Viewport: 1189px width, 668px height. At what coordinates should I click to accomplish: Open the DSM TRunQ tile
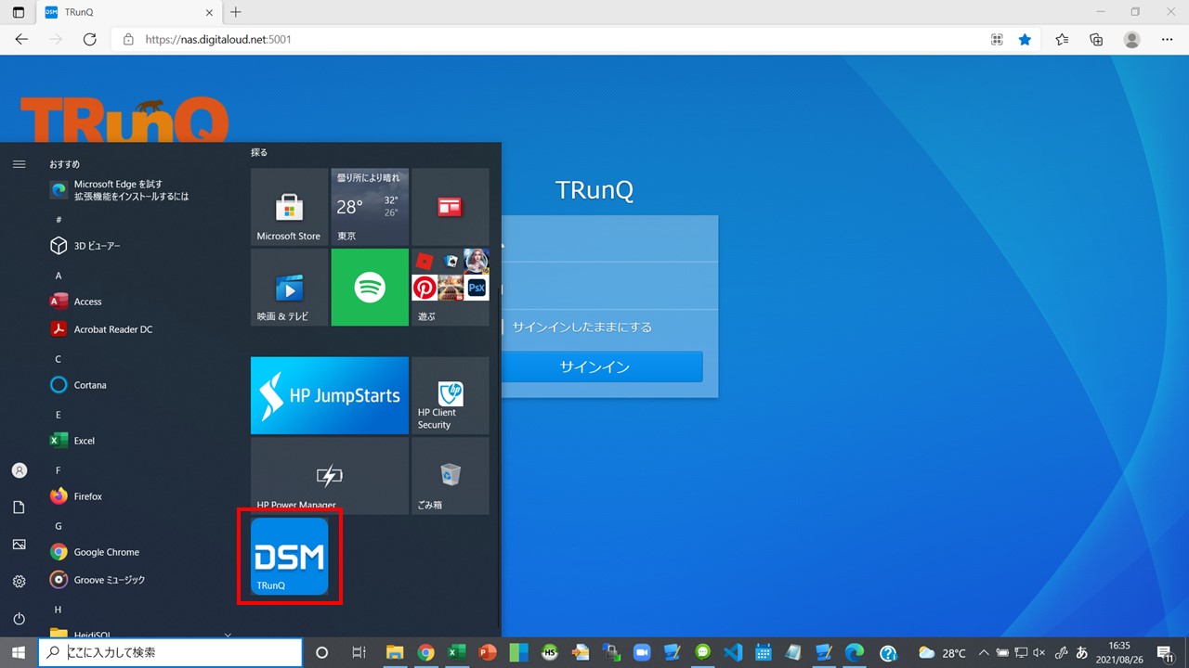290,556
